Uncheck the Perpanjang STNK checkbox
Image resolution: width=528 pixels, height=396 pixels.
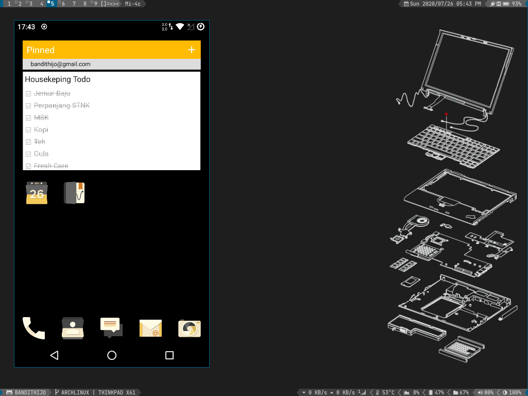28,106
